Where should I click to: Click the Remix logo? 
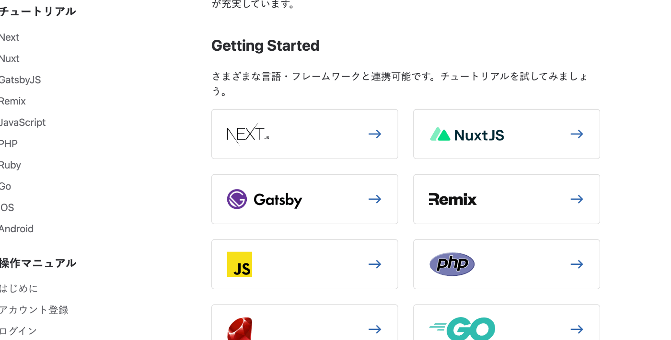(452, 199)
